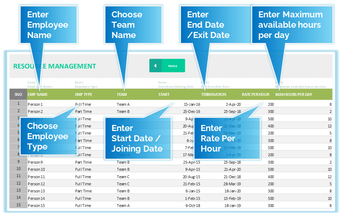The height and width of the screenshot is (213, 342).
Task: Click the MAX HOURS PER DAY header
Action: (294, 94)
